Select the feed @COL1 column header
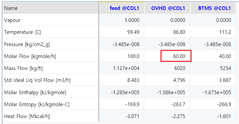The height and width of the screenshot is (124, 239). point(121,8)
